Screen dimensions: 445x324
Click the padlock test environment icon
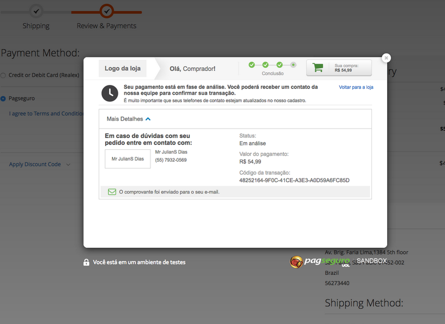(x=86, y=262)
